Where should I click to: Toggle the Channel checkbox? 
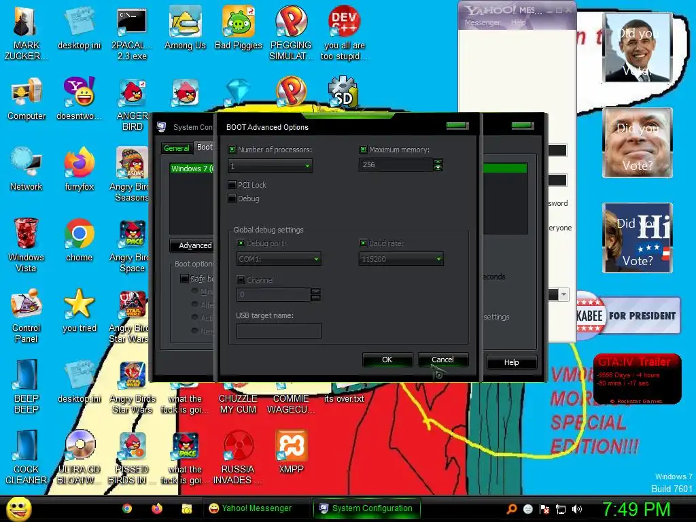[241, 279]
